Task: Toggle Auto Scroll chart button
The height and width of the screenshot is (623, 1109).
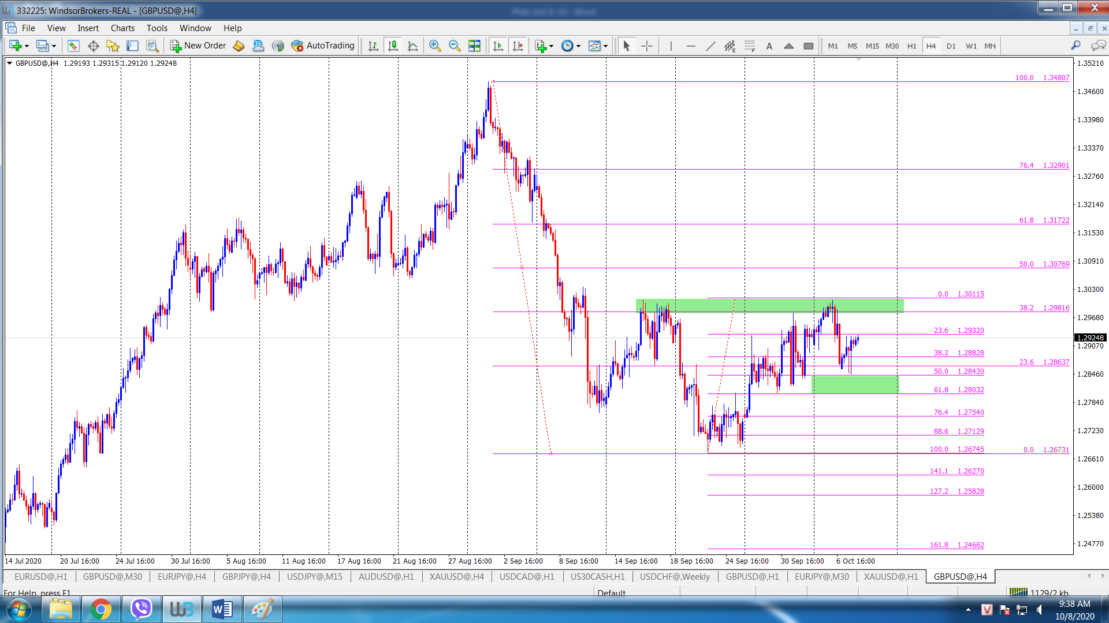Action: pyautogui.click(x=498, y=46)
